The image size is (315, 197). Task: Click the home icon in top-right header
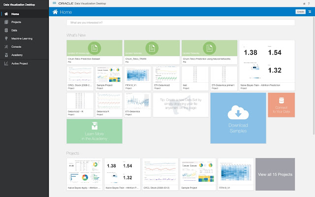pyautogui.click(x=304, y=3)
